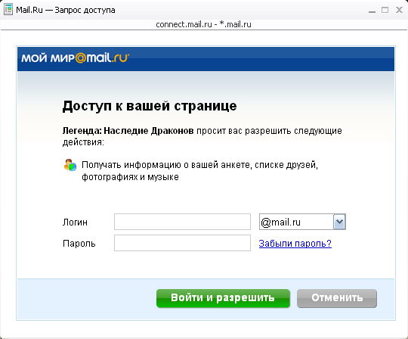Image resolution: width=408 pixels, height=339 pixels.
Task: Click the Получать информацию о вашей анкете text
Action: coord(199,171)
